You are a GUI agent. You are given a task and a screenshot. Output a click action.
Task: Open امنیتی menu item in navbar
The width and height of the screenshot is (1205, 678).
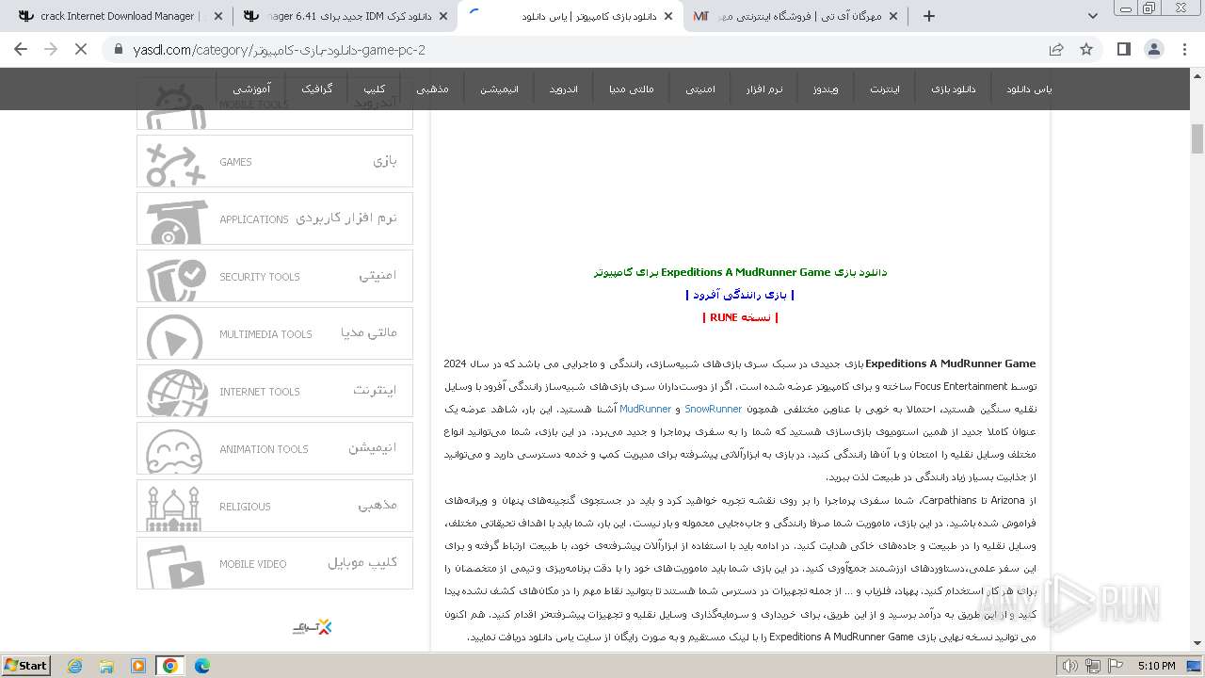click(x=699, y=89)
